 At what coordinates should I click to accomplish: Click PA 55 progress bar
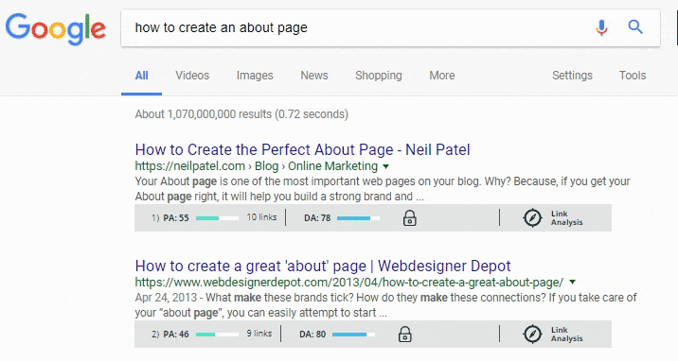[x=217, y=218]
